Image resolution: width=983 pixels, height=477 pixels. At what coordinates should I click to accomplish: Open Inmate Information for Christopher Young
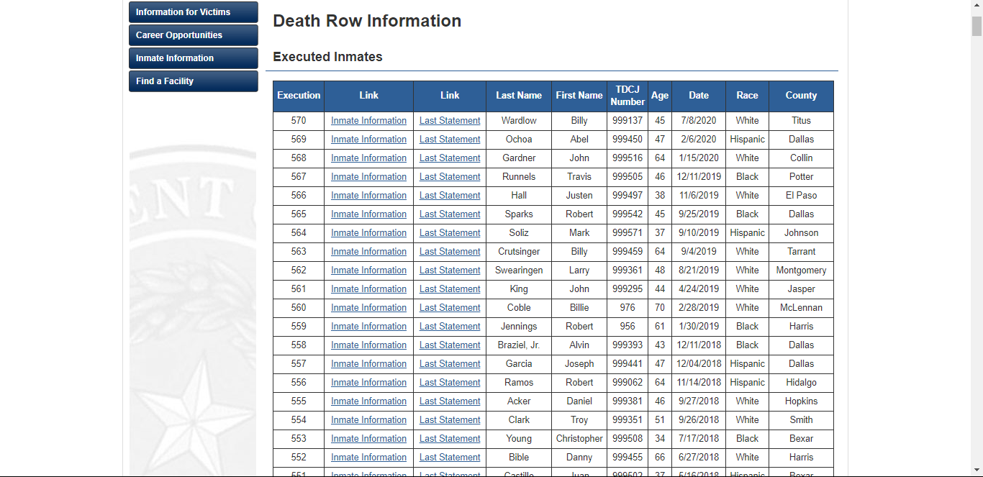(x=368, y=439)
